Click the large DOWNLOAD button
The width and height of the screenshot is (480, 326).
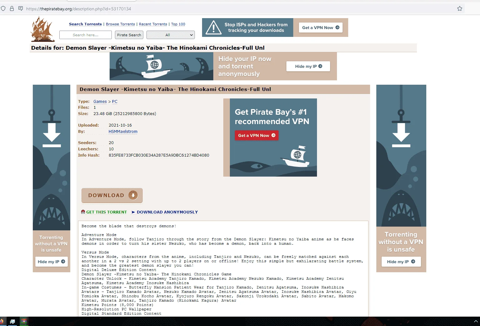(x=112, y=195)
